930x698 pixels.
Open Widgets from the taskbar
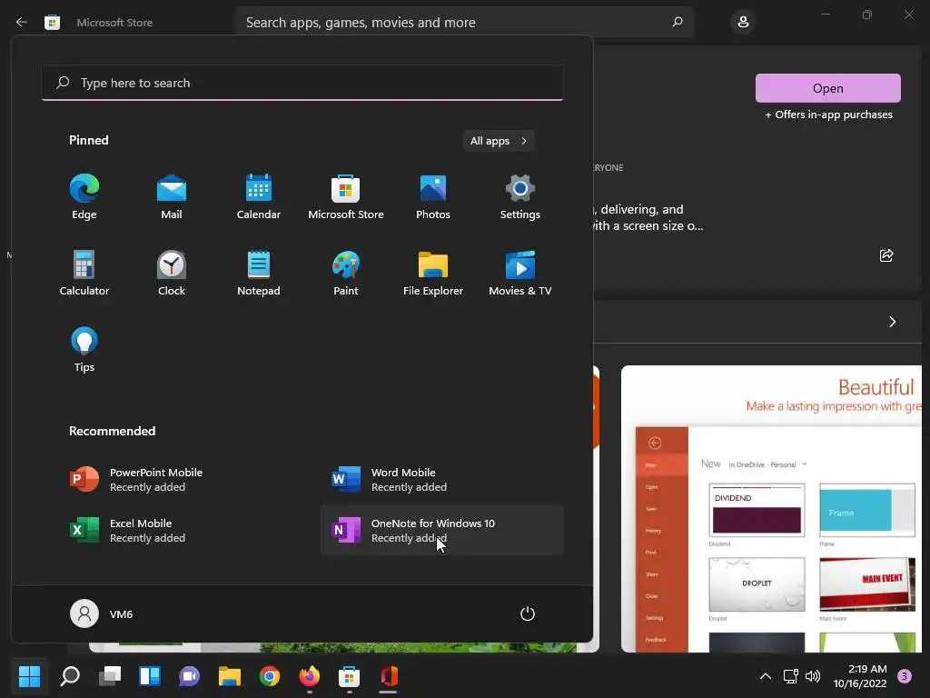click(x=150, y=676)
